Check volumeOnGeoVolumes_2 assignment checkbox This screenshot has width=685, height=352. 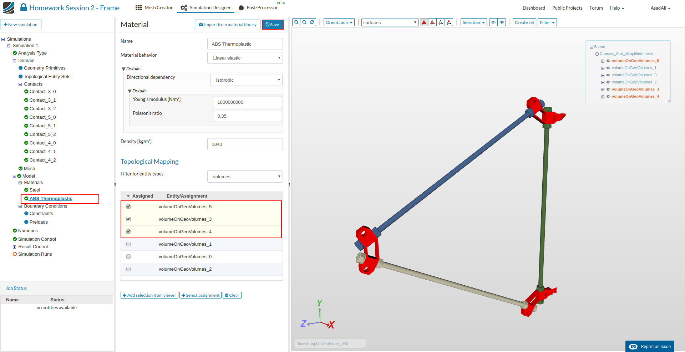(x=128, y=269)
